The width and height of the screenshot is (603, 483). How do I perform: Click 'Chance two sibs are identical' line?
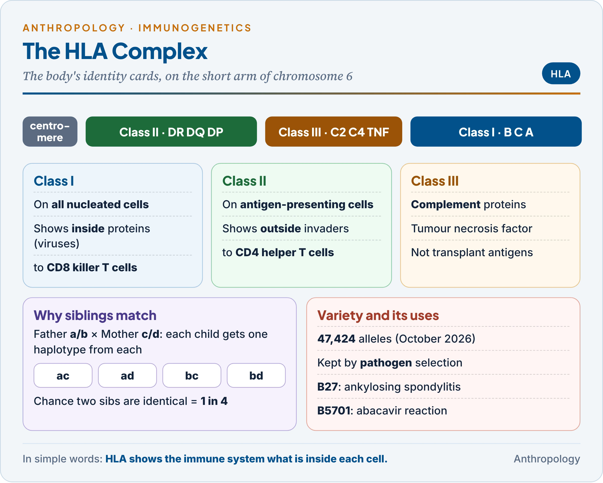pyautogui.click(x=131, y=401)
